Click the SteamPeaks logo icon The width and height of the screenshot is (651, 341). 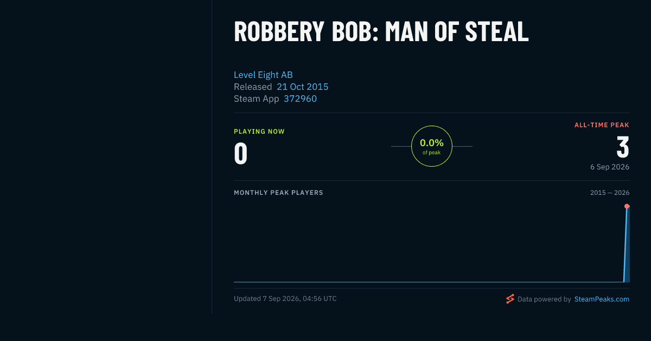click(x=510, y=299)
